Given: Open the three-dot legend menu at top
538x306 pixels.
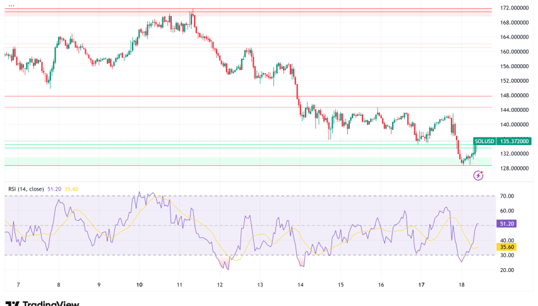Looking at the screenshot, I should (x=10, y=5).
